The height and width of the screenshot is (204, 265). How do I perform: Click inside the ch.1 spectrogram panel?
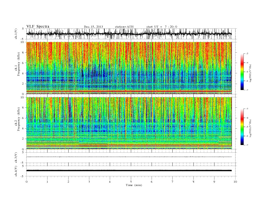tap(129, 68)
